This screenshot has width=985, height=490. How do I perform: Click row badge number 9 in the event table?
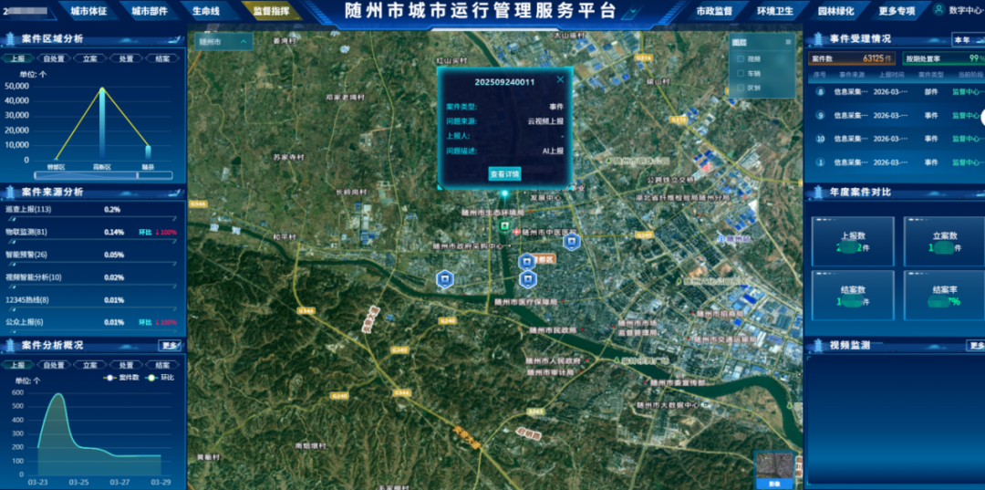pyautogui.click(x=820, y=115)
